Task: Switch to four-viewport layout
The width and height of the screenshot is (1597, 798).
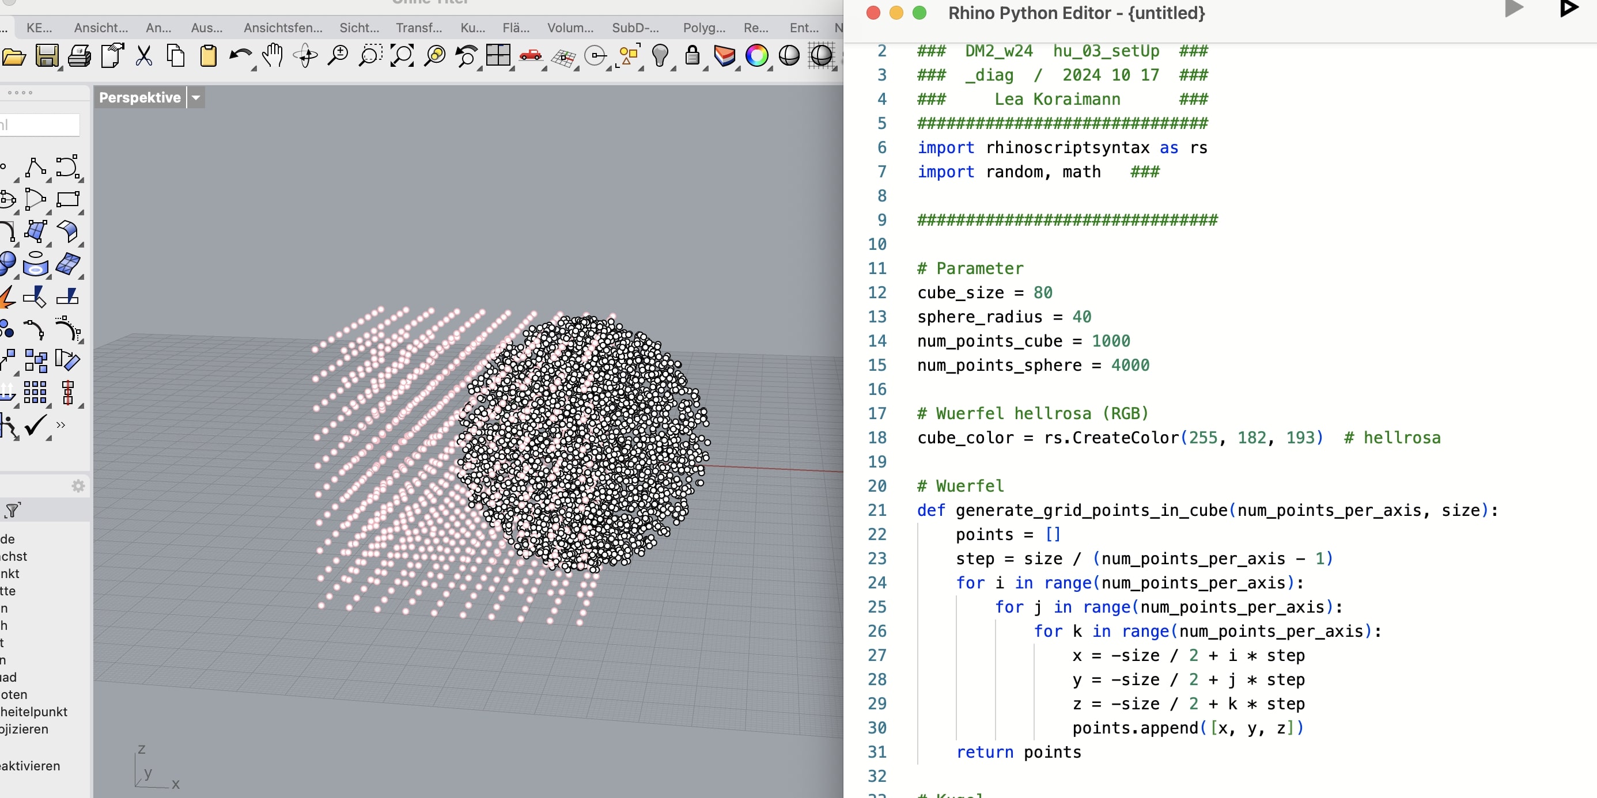Action: tap(499, 56)
